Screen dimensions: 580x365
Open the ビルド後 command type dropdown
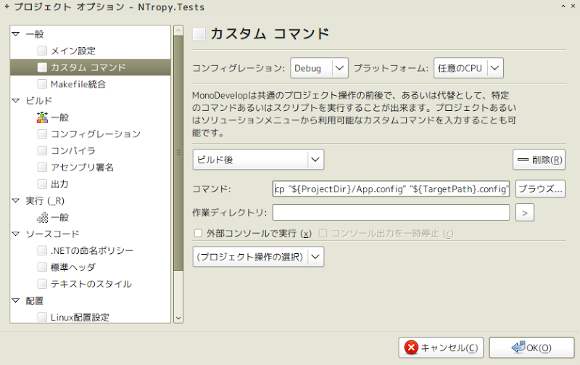[258, 160]
